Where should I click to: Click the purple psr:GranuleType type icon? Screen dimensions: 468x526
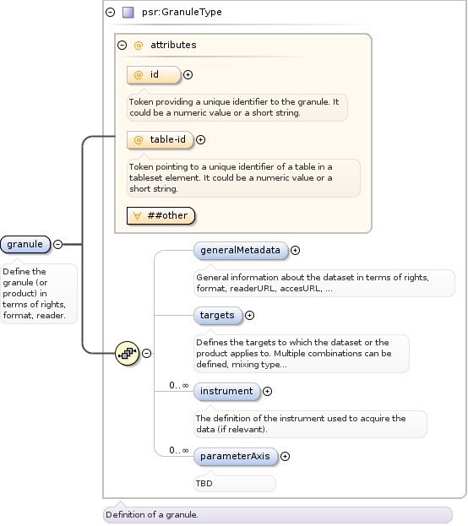(128, 13)
